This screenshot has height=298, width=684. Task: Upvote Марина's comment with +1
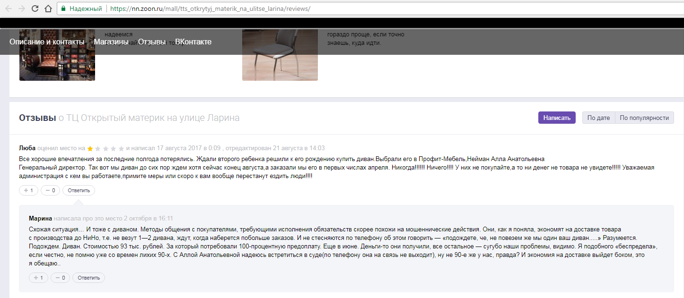39,278
